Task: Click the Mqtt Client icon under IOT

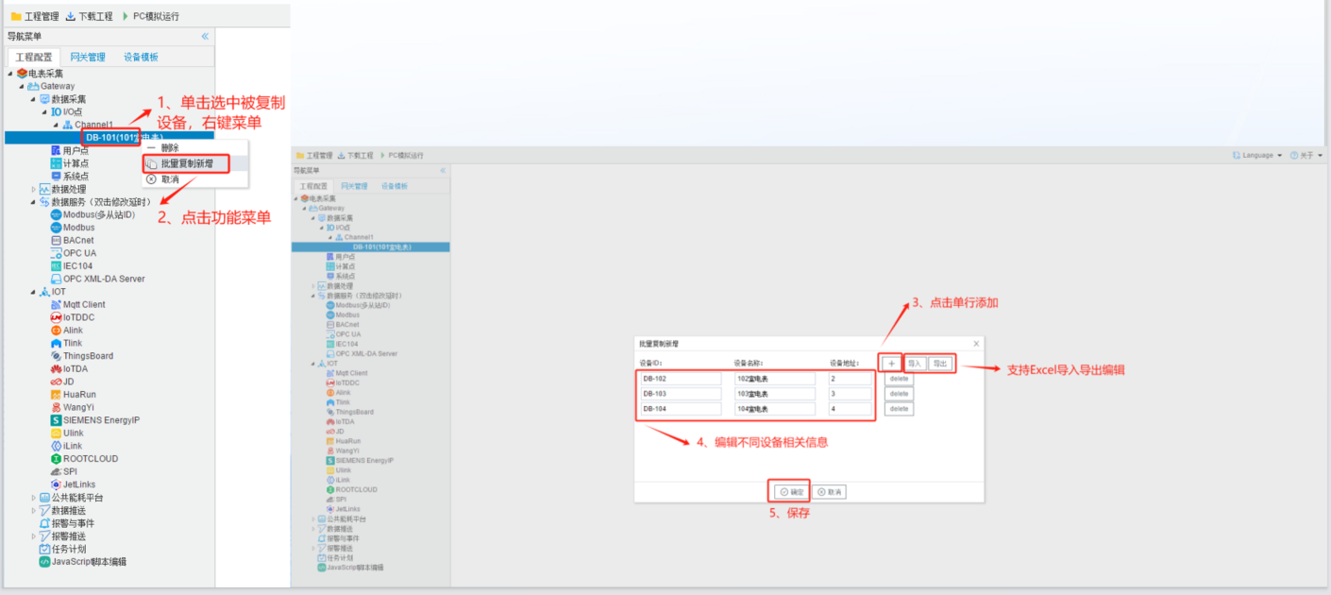Action: (56, 305)
